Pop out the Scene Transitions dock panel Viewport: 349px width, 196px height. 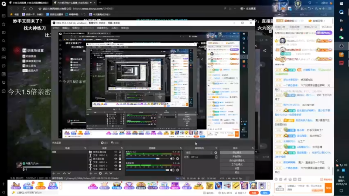coord(216,148)
